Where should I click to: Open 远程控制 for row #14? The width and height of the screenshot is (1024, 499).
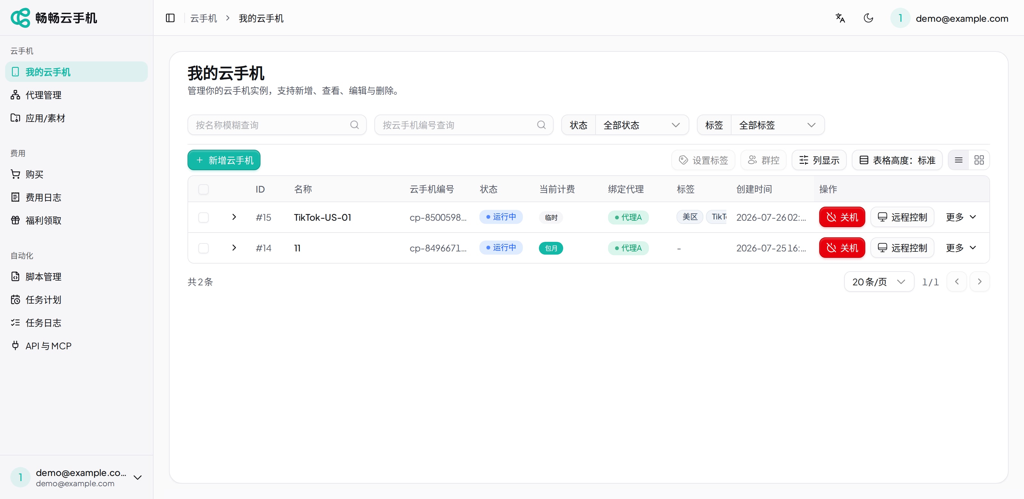pos(902,248)
